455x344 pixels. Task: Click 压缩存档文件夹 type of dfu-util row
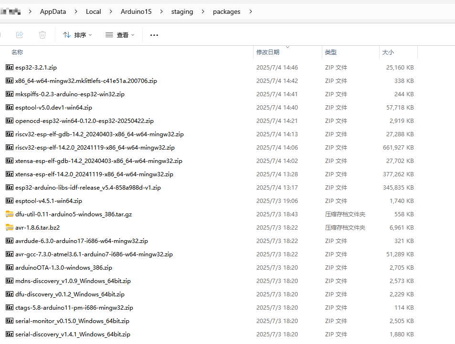[x=345, y=214]
